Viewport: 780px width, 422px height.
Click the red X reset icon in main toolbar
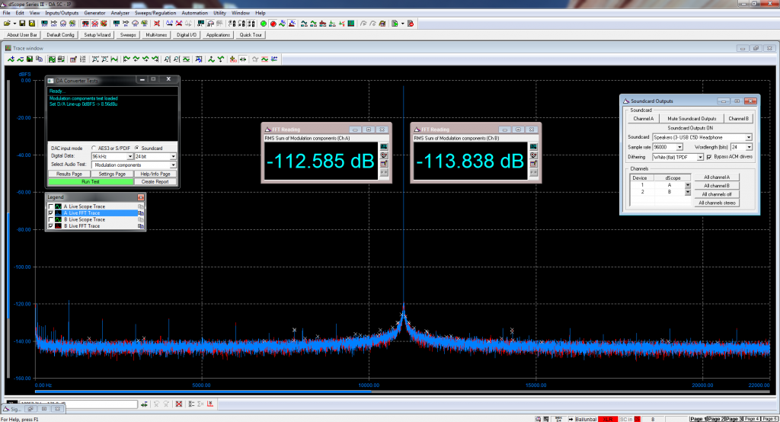157,24
